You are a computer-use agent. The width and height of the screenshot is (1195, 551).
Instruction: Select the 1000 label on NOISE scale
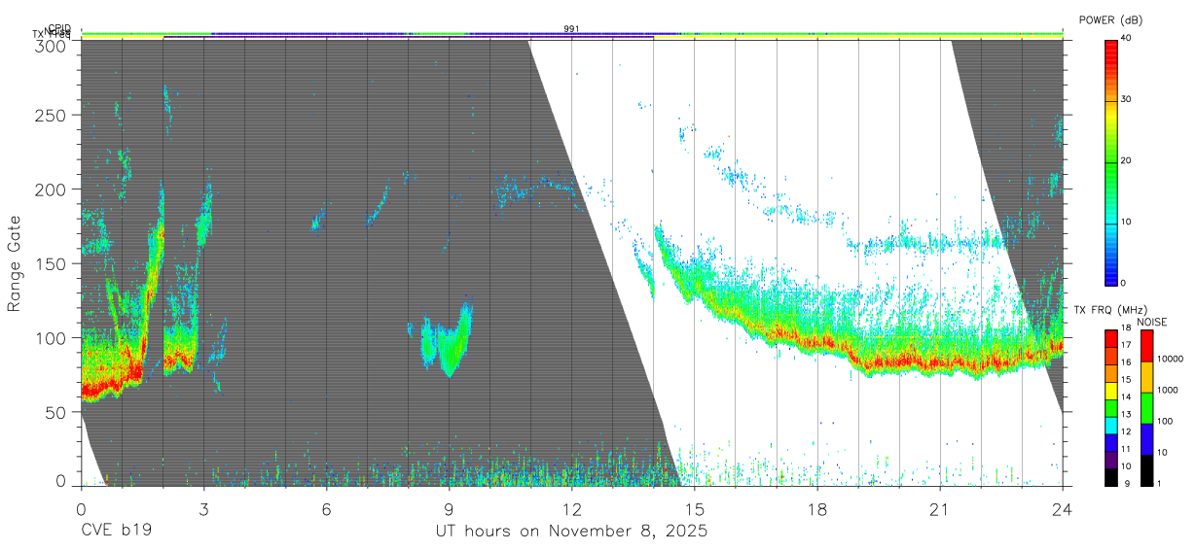(1167, 390)
